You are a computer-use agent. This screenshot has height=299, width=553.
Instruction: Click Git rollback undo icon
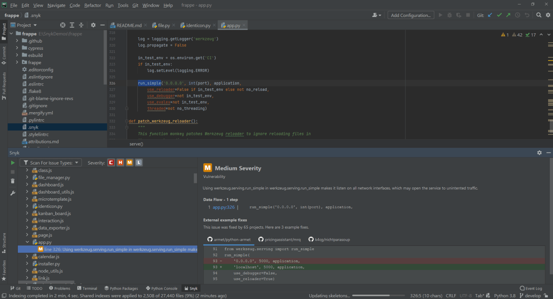527,15
